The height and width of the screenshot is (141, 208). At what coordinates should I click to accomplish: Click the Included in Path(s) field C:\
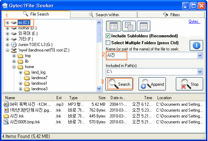point(151,72)
